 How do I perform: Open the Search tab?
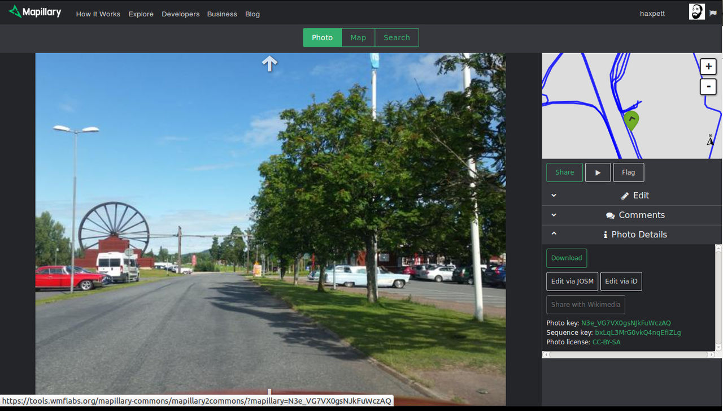tap(397, 37)
